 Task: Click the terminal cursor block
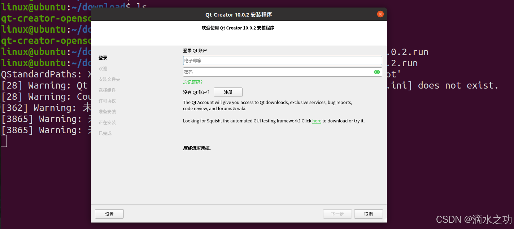4,141
